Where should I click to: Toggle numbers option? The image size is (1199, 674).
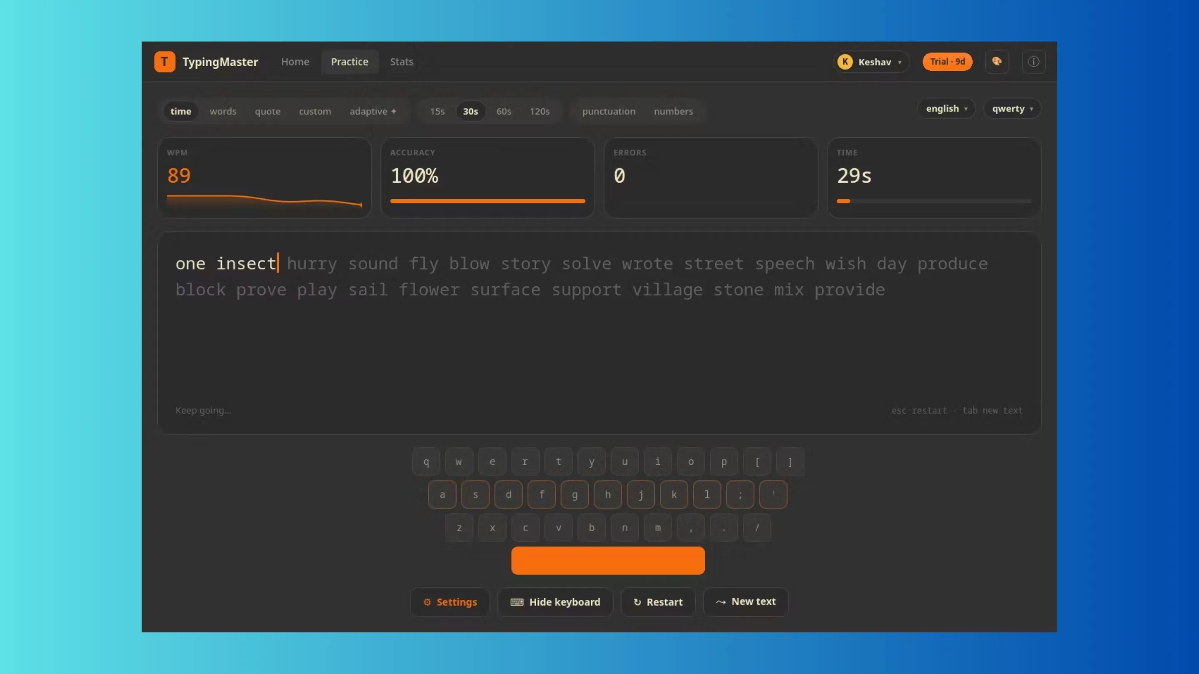pyautogui.click(x=673, y=111)
